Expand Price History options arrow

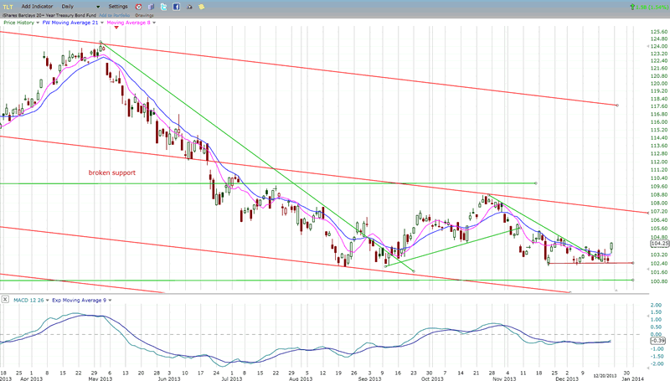pos(36,22)
